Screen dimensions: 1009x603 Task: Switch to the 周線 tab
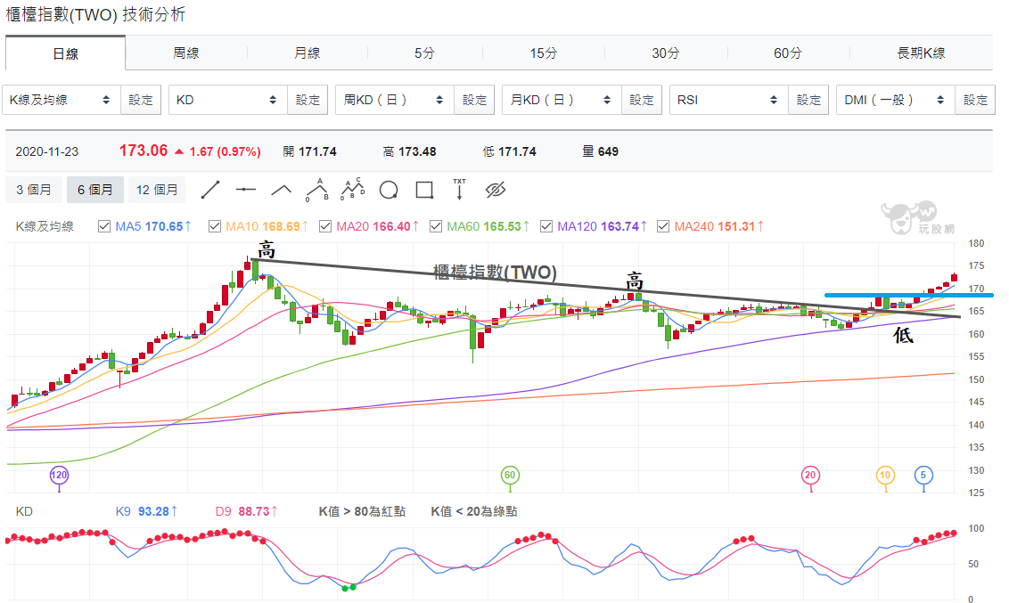pyautogui.click(x=186, y=53)
